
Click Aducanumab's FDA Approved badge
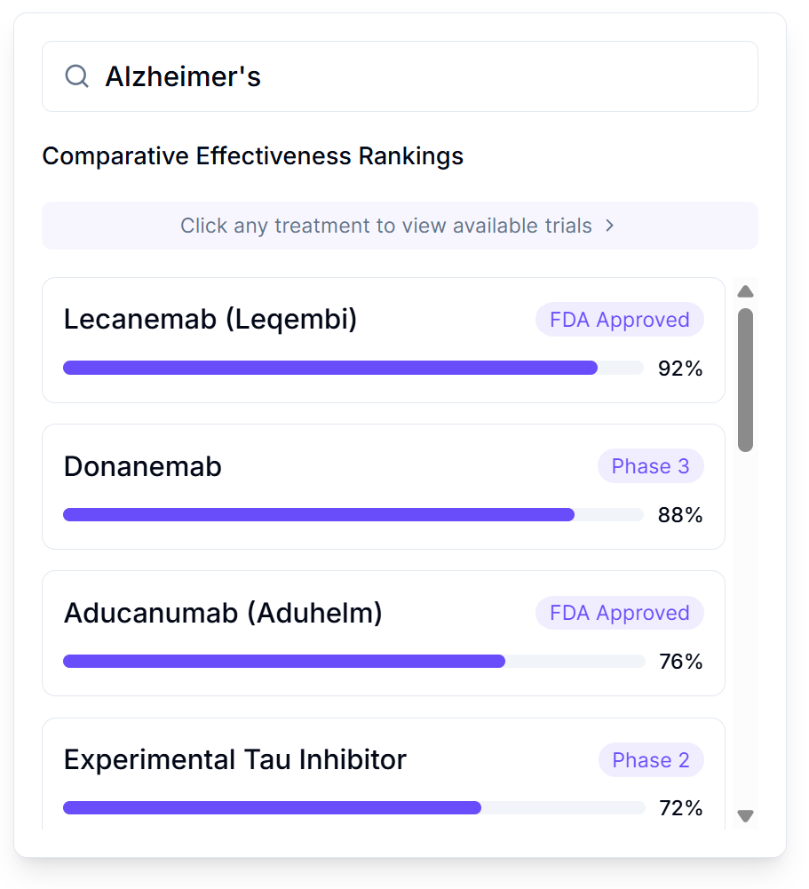point(619,613)
